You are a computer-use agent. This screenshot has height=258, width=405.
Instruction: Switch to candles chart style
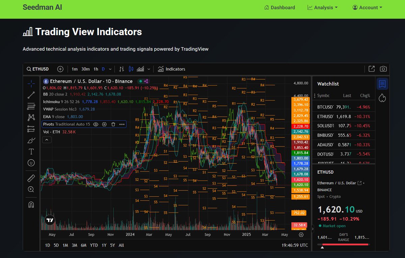click(131, 69)
